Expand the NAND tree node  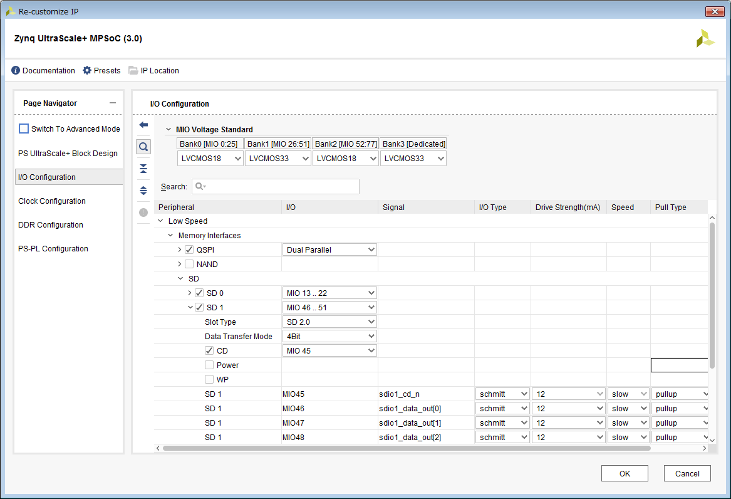(x=180, y=265)
